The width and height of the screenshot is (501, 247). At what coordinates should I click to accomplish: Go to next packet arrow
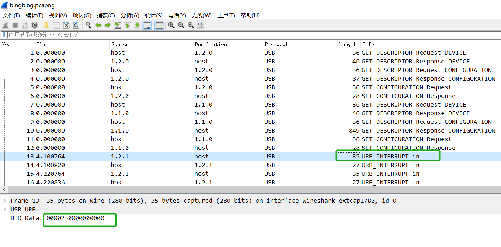(x=107, y=25)
